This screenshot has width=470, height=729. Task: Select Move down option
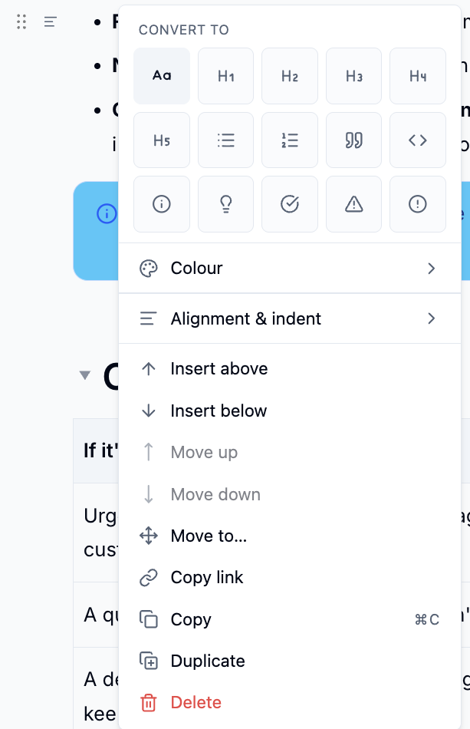[x=290, y=494]
